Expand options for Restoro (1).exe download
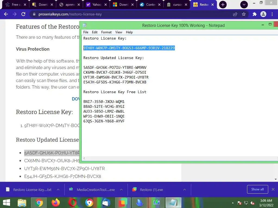This screenshot has height=208, width=278. 185,190
